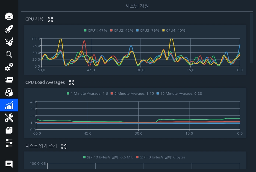Open Startup Apps rocket icon
Screen dimensions: 256x172
pyautogui.click(x=9, y=29)
